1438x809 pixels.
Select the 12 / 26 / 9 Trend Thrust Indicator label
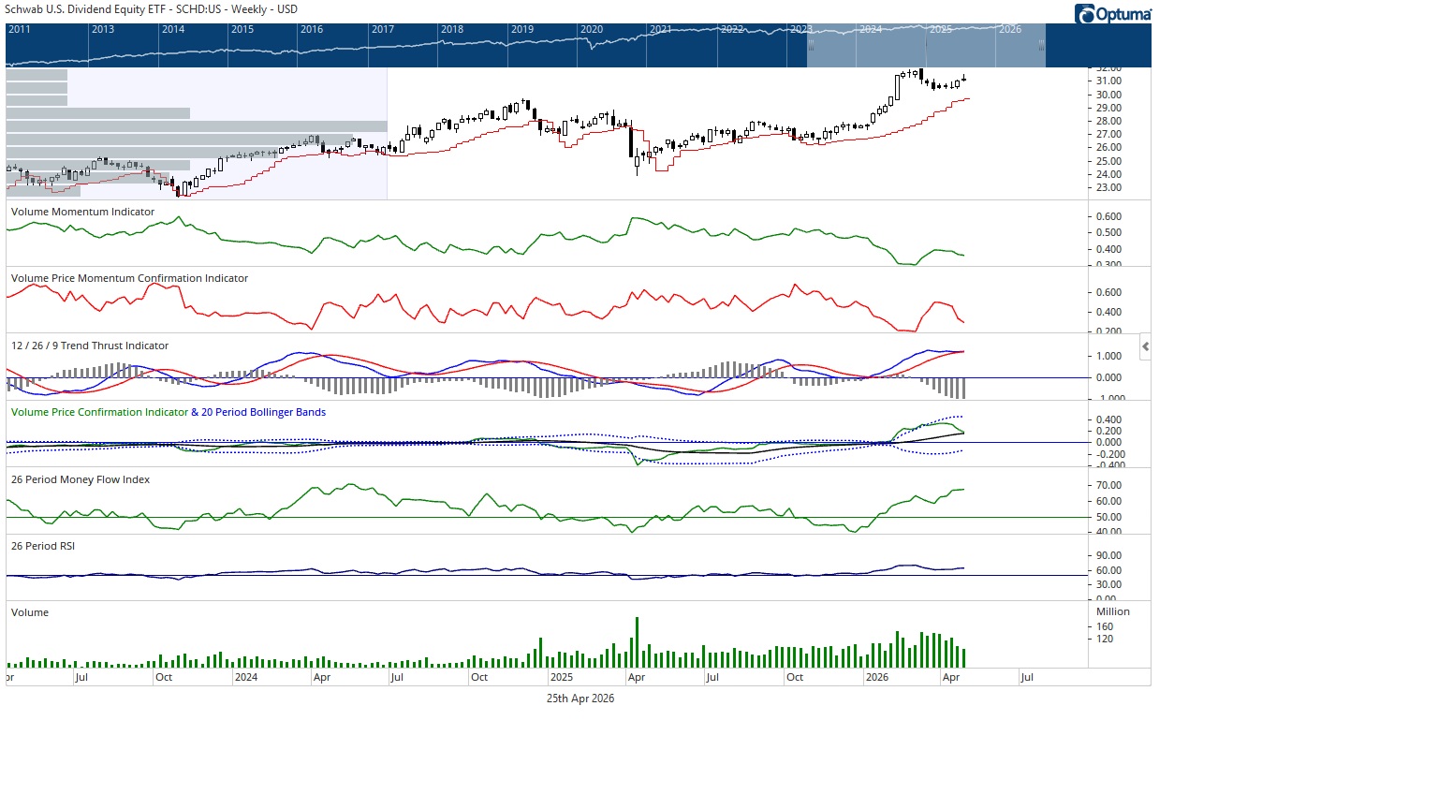[90, 346]
